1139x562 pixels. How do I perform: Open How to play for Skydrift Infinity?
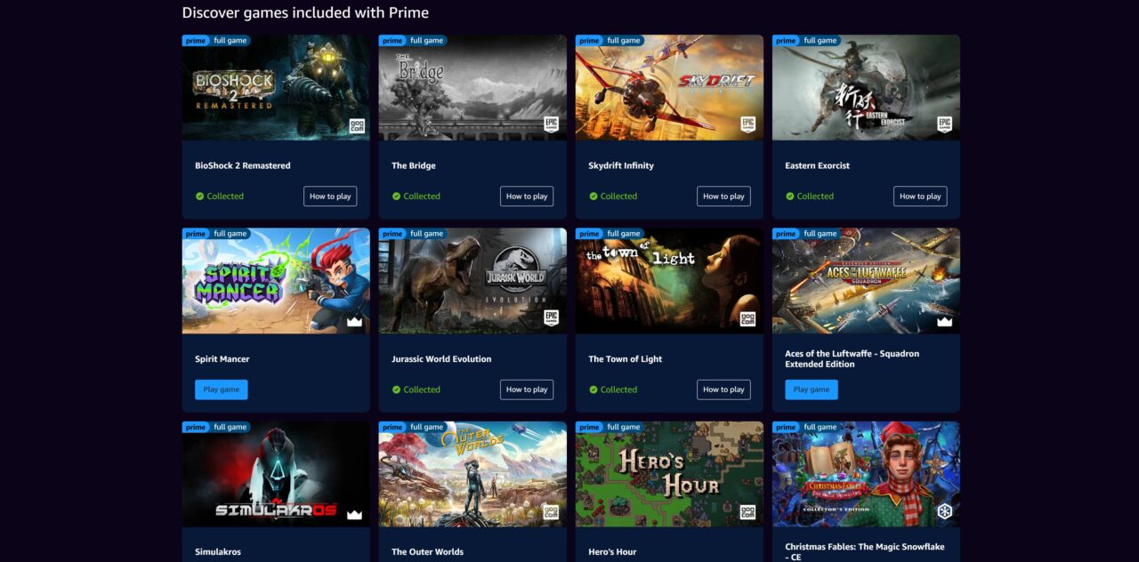[x=723, y=196]
